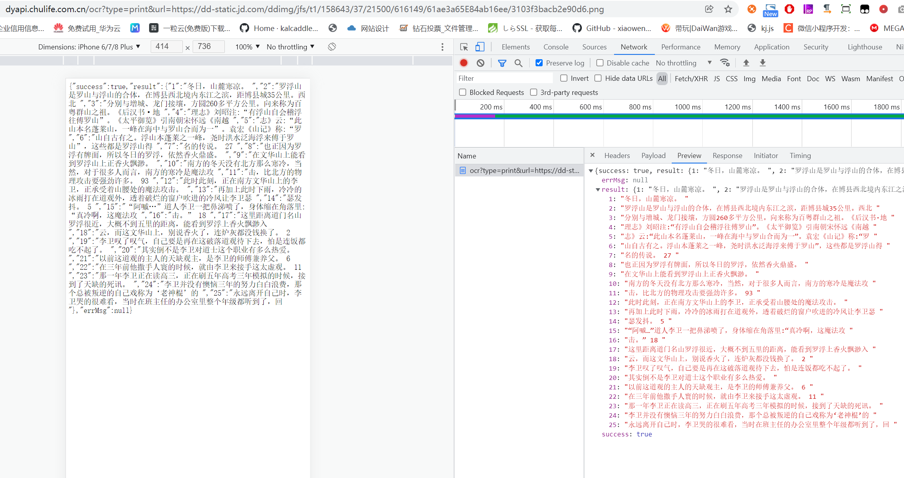This screenshot has height=478, width=904.
Task: Clear the network log
Action: tap(481, 63)
